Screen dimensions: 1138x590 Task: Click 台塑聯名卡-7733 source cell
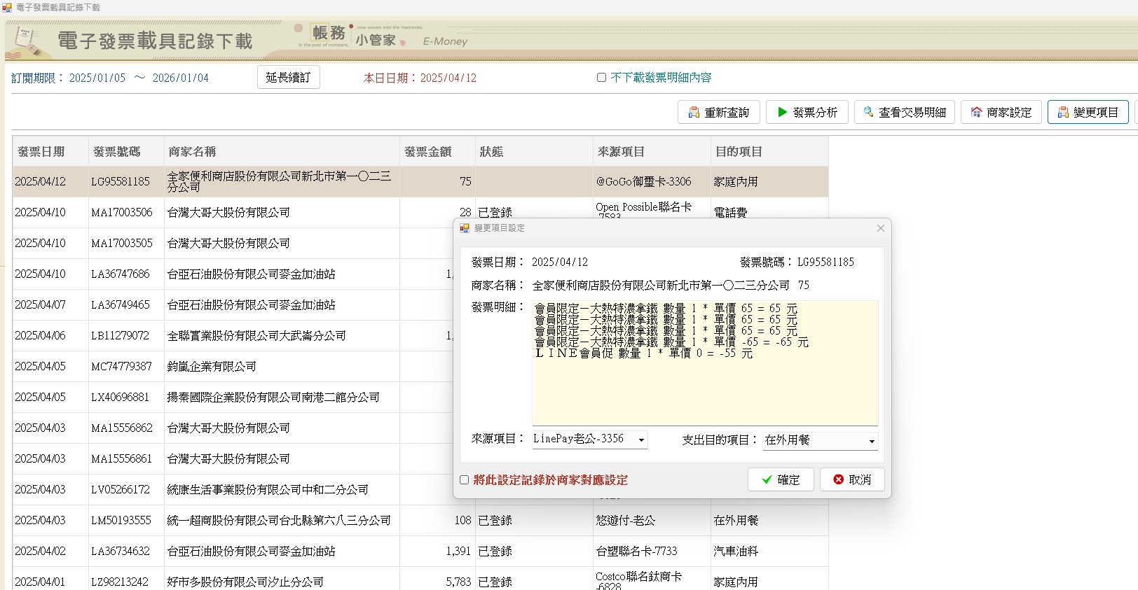pyautogui.click(x=652, y=551)
